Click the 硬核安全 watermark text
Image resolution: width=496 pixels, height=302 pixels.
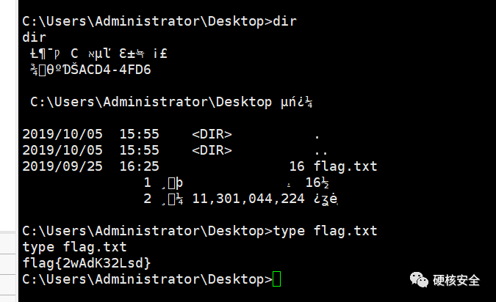point(456,280)
